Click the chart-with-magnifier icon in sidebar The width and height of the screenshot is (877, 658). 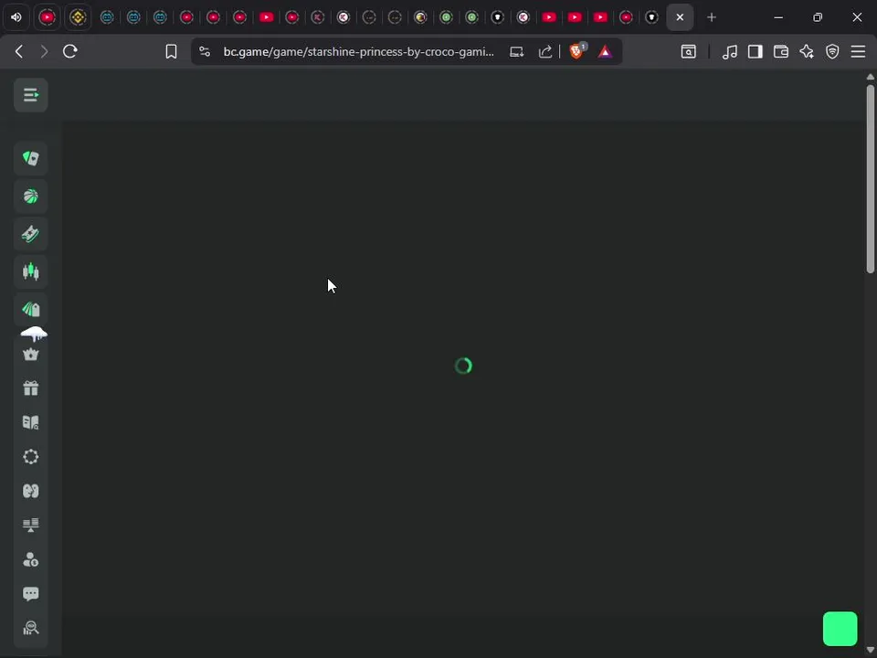pos(31,628)
